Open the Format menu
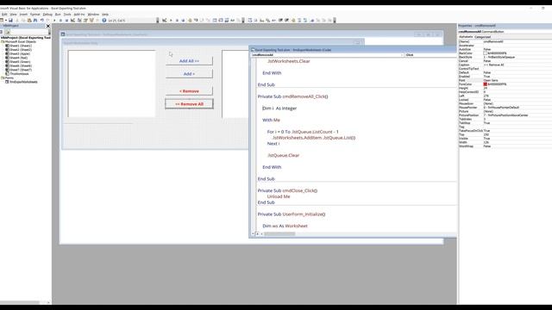The width and height of the screenshot is (552, 310). click(x=35, y=15)
